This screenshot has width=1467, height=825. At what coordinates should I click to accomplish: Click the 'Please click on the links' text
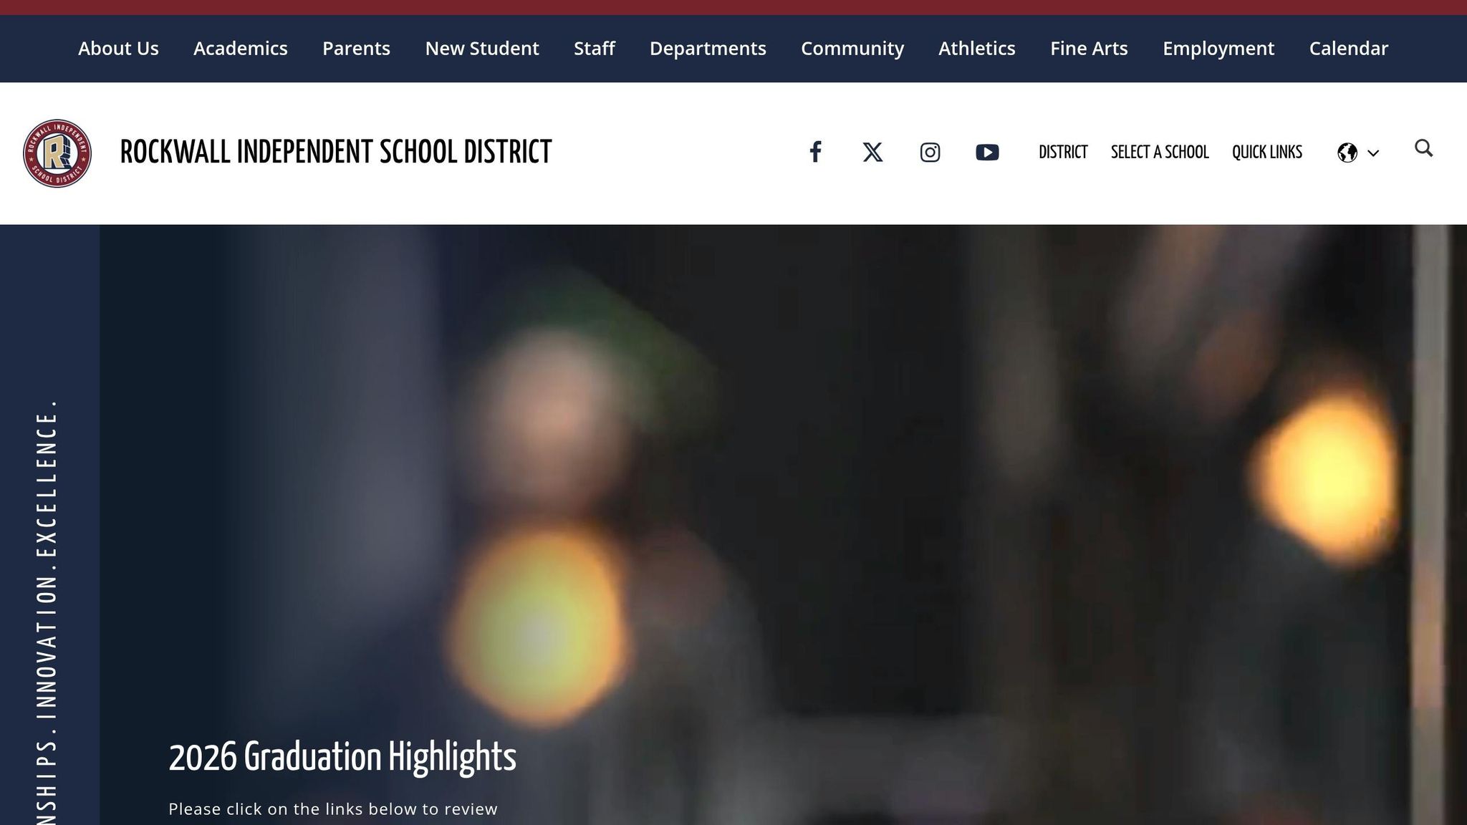(x=333, y=809)
